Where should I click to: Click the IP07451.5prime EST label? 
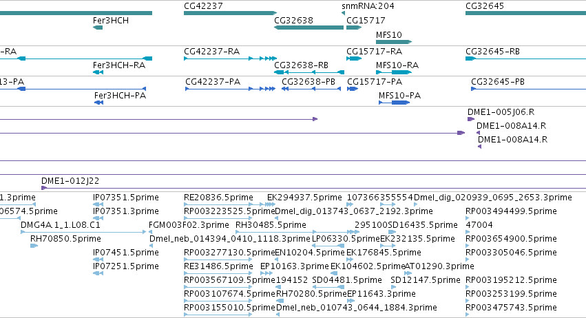pyautogui.click(x=126, y=253)
